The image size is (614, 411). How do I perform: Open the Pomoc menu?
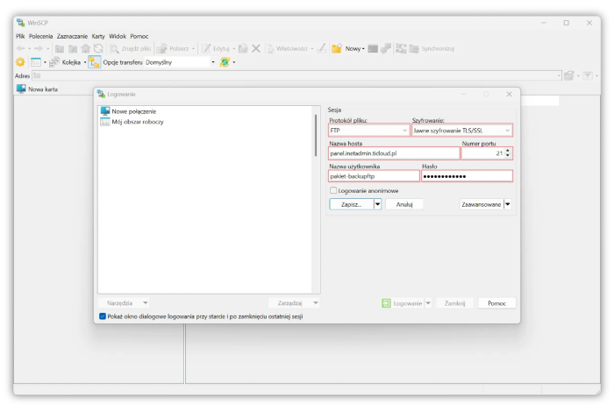(139, 36)
